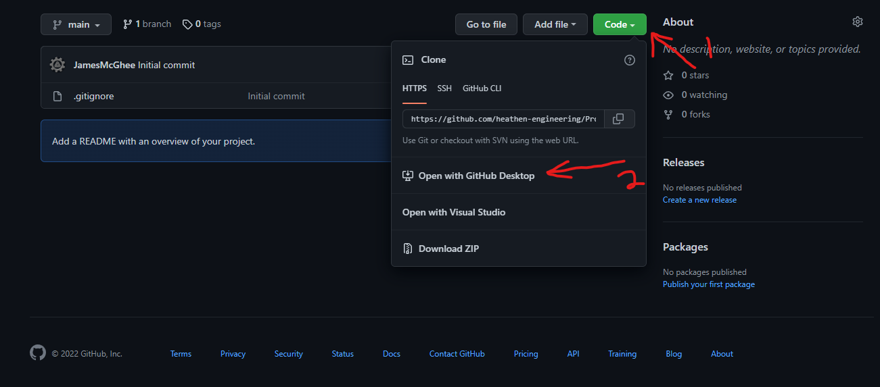Click the Go to file button
Image resolution: width=880 pixels, height=387 pixels.
pos(486,24)
